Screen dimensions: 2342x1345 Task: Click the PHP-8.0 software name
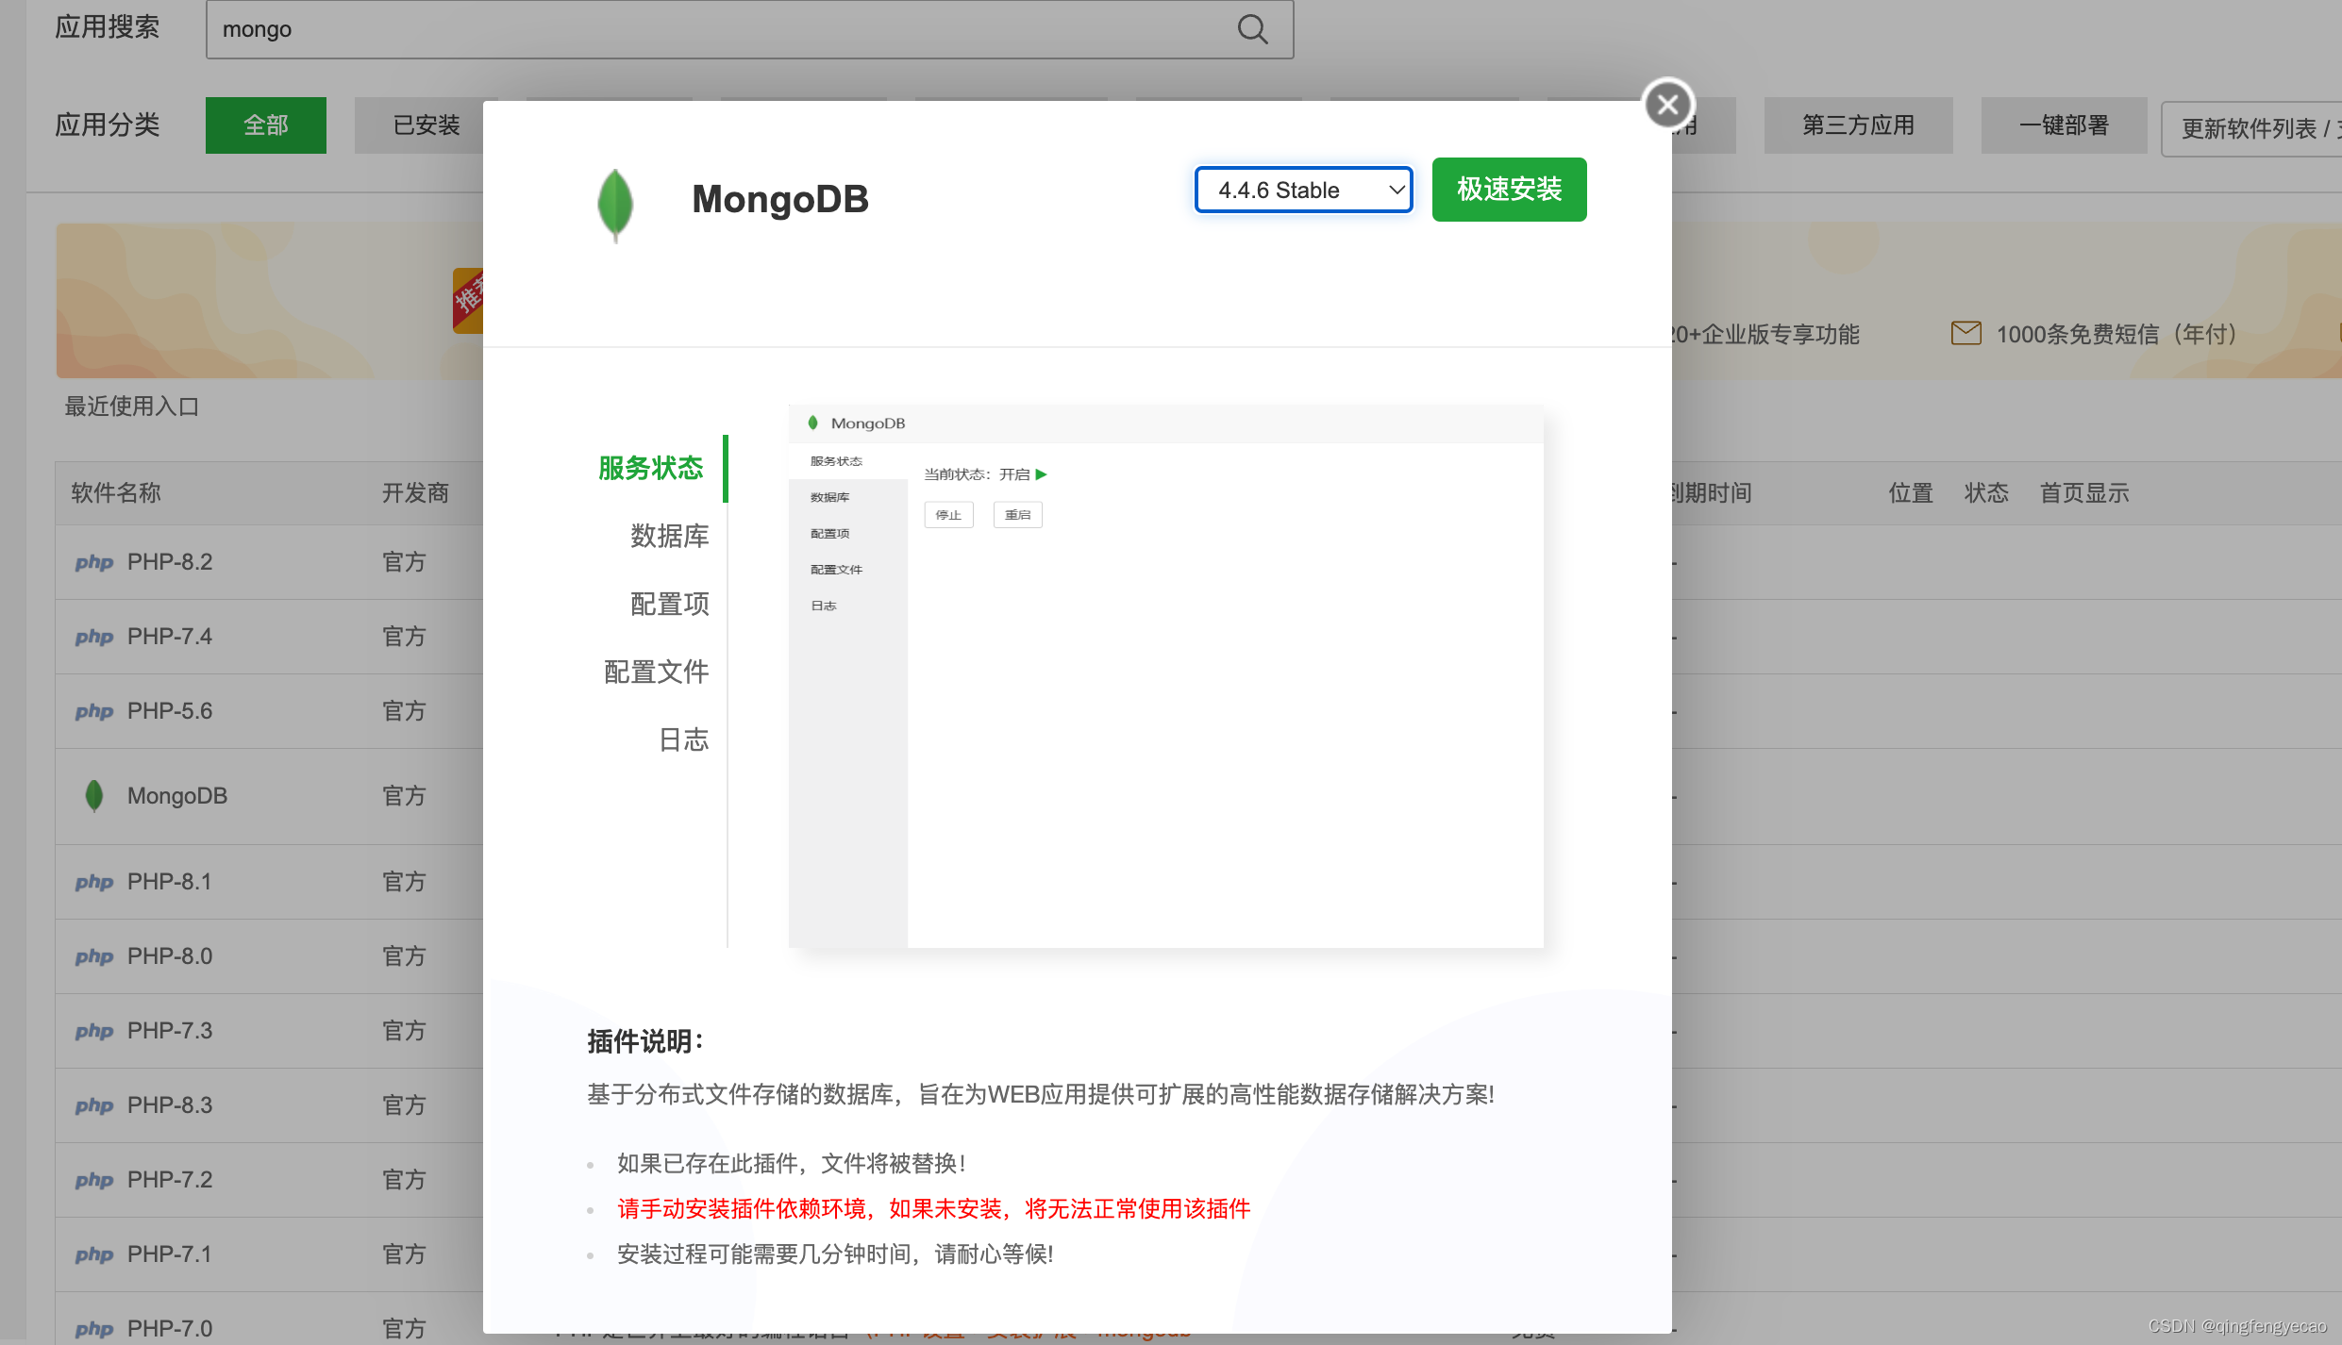[170, 956]
